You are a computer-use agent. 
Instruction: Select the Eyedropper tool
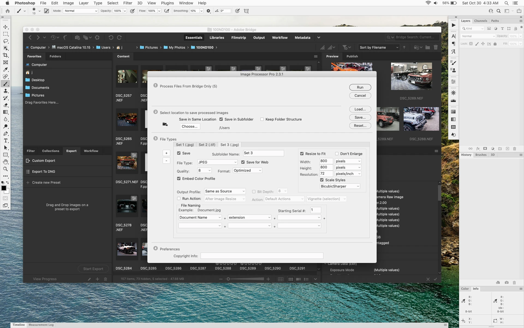[x=5, y=69]
